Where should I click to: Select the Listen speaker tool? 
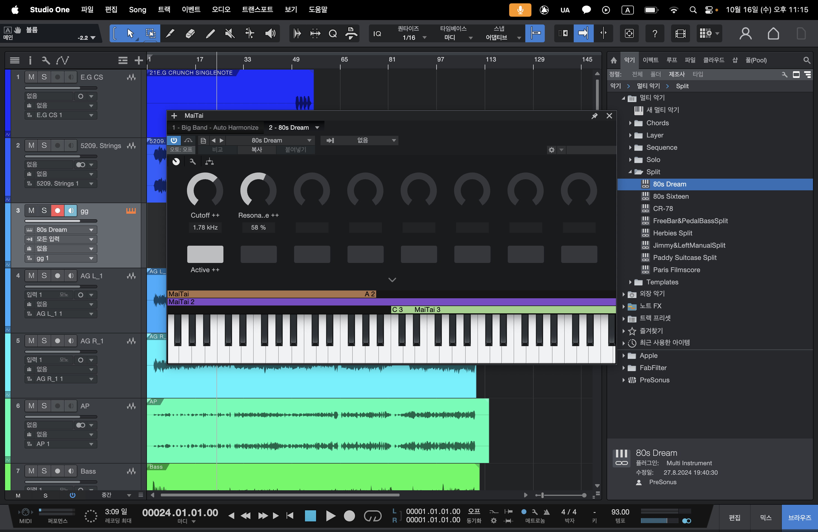click(x=270, y=33)
